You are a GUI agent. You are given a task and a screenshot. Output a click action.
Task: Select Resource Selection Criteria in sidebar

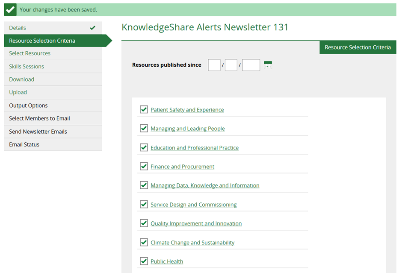[x=58, y=41]
